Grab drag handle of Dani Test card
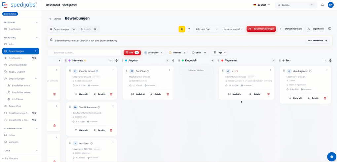Screen dimensions: 337x162 click(126, 71)
